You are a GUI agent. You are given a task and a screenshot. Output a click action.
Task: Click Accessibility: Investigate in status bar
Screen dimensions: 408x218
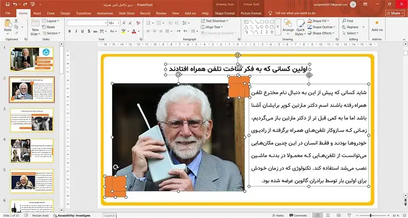point(71,215)
